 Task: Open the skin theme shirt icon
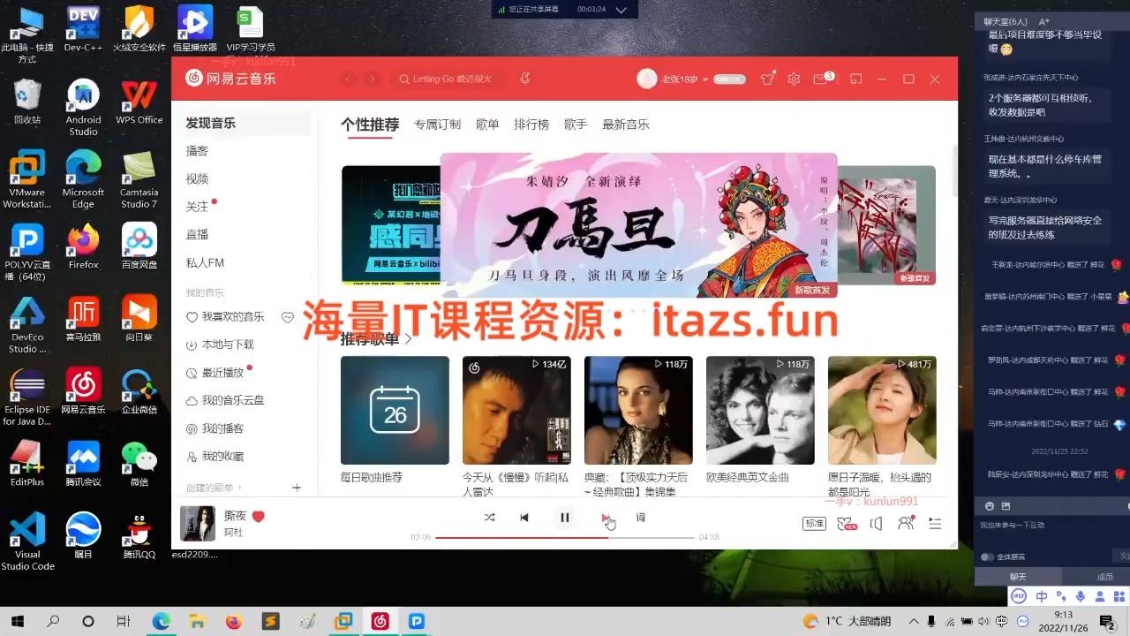[768, 79]
